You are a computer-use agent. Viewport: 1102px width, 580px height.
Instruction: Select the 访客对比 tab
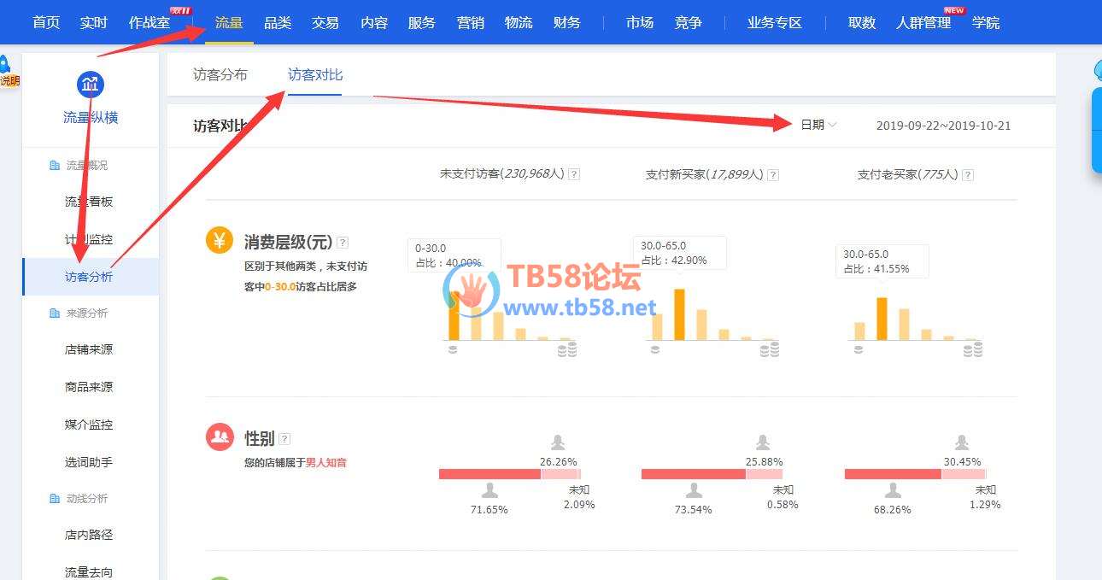(x=315, y=75)
